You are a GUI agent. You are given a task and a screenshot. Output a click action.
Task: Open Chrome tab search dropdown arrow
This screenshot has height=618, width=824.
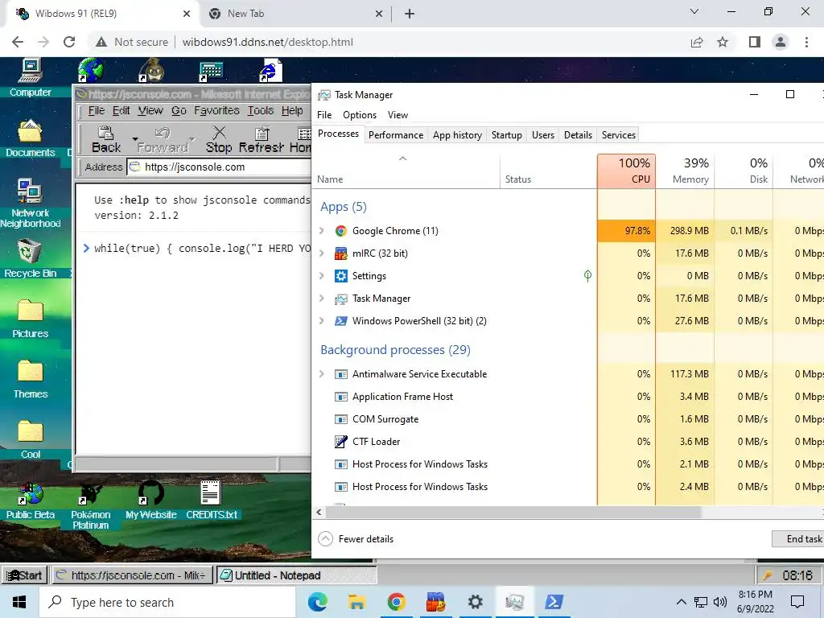coord(694,11)
